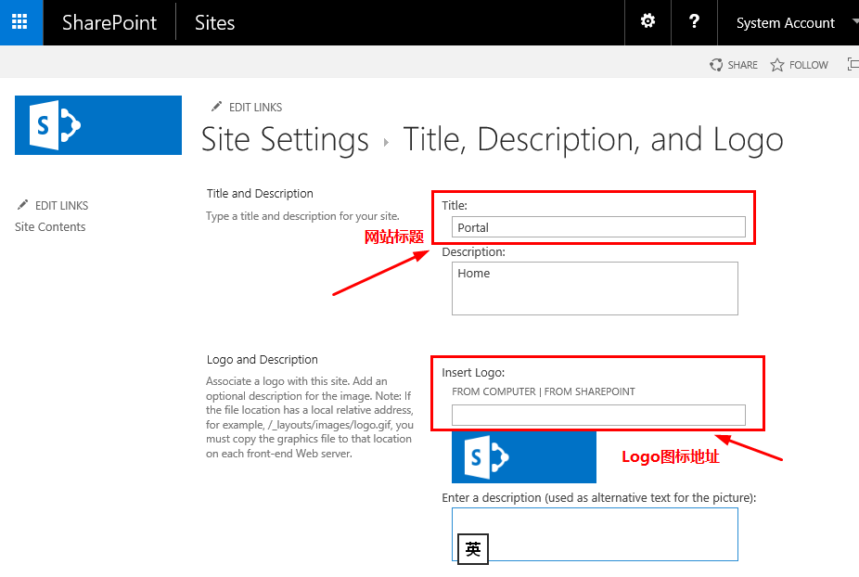859x577 pixels.
Task: Click the Insert Logo URL field
Action: click(598, 415)
